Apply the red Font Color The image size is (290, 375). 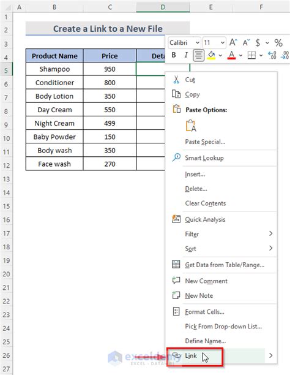pos(231,55)
